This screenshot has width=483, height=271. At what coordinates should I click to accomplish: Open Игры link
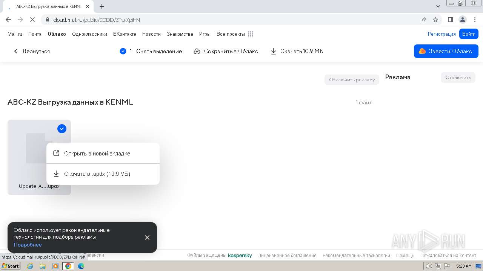coord(205,34)
